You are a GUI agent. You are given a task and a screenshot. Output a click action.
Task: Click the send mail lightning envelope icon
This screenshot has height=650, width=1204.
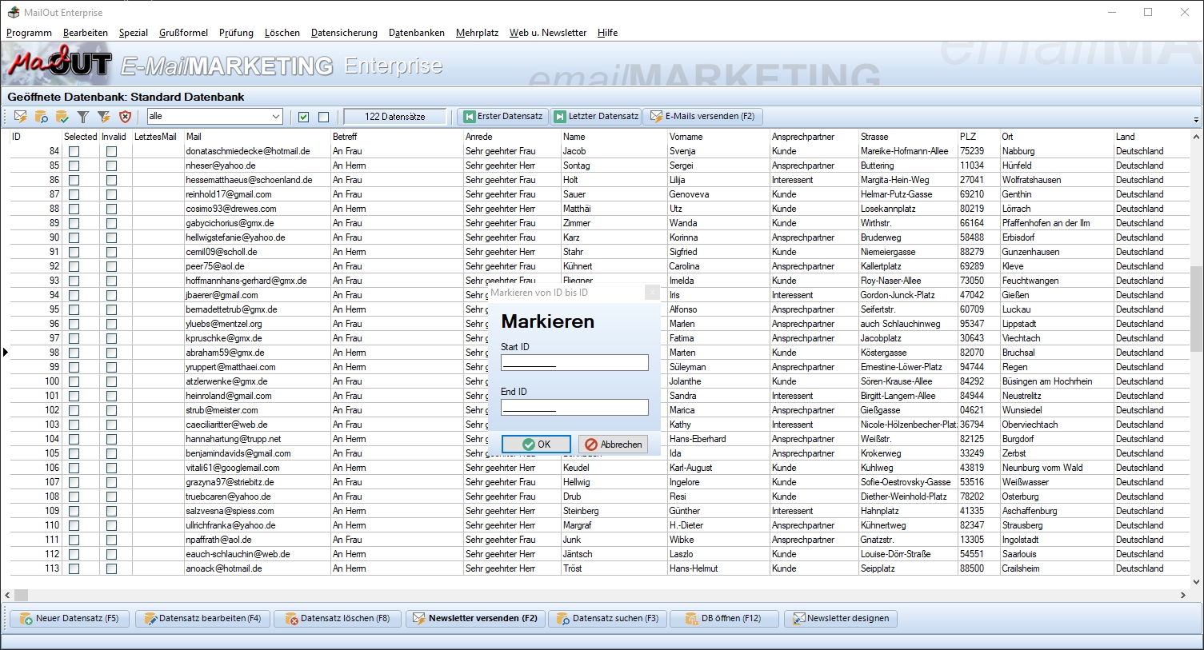click(x=21, y=117)
